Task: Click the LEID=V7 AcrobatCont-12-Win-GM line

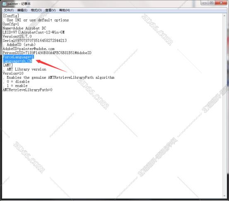Action: coord(34,32)
